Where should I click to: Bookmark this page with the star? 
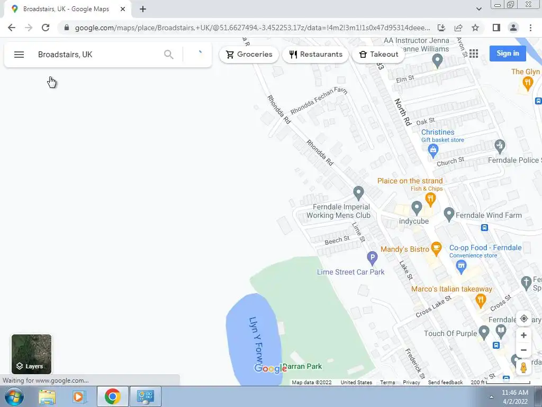click(475, 28)
